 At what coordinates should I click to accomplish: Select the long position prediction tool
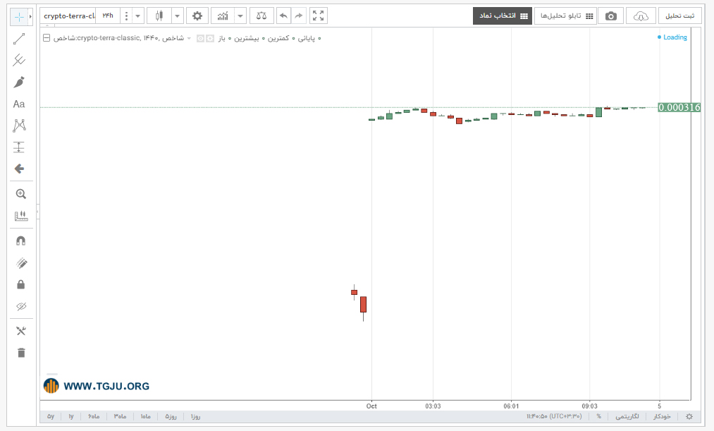coord(19,147)
